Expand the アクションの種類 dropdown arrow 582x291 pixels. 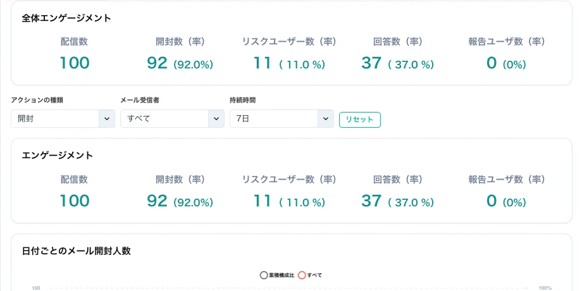click(x=107, y=119)
